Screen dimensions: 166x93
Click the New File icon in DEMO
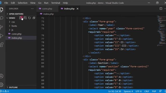(21, 18)
